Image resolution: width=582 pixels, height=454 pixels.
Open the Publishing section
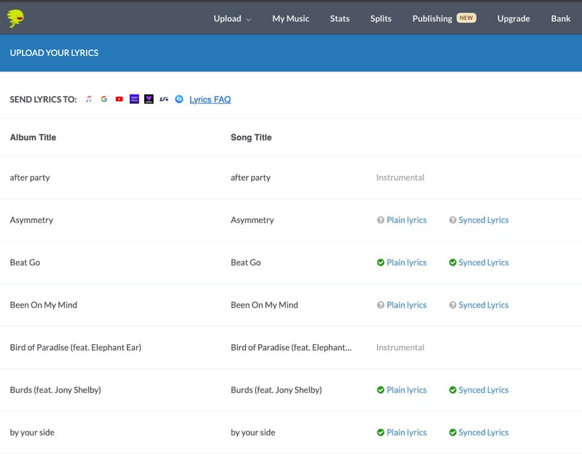(432, 19)
